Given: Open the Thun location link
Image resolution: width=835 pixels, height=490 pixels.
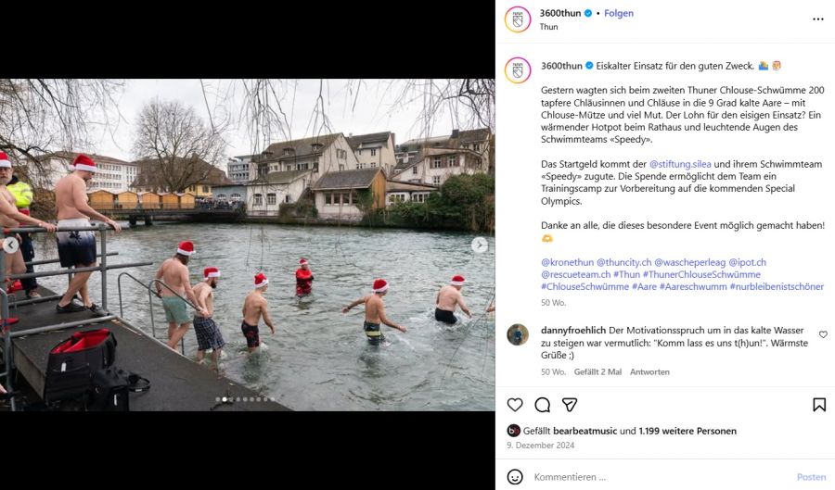Looking at the screenshot, I should 549,27.
